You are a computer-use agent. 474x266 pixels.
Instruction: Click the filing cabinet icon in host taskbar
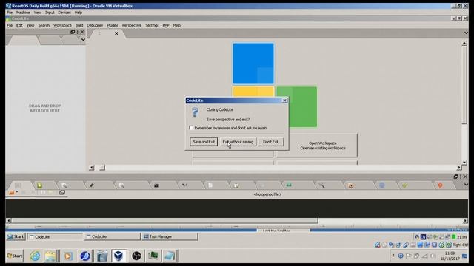coord(102,256)
